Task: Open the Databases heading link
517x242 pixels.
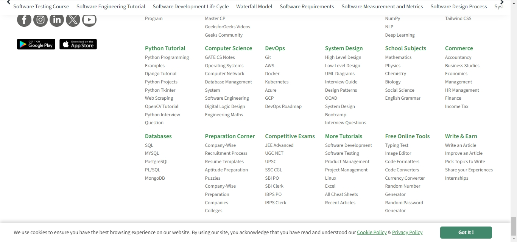Action: [158, 136]
